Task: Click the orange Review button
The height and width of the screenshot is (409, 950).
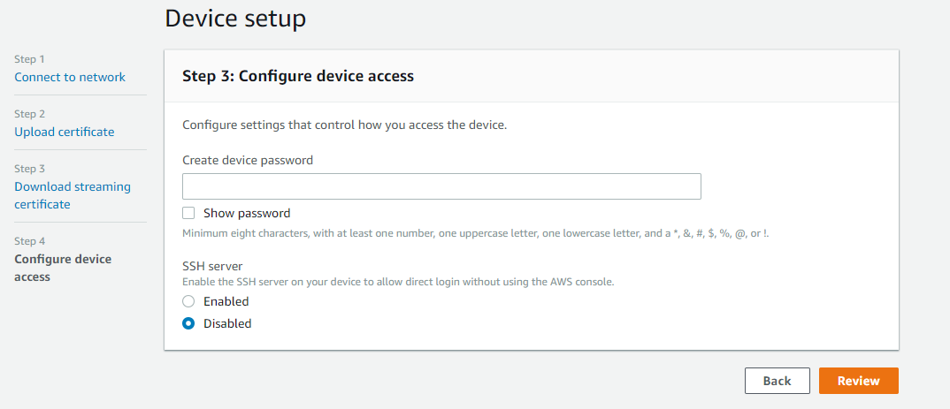Action: 858,381
